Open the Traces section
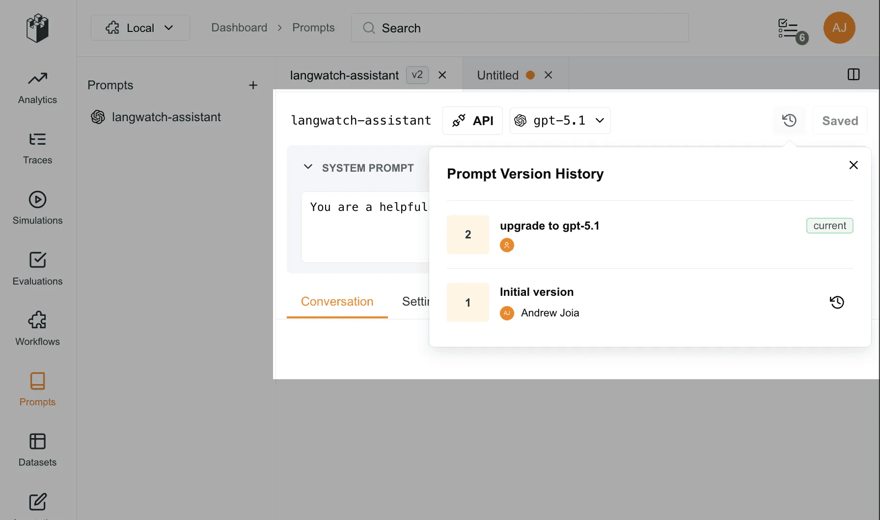880x520 pixels. [37, 149]
